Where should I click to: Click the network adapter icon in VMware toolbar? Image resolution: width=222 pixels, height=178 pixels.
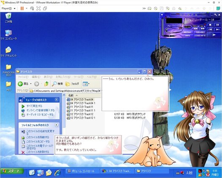(168, 8)
